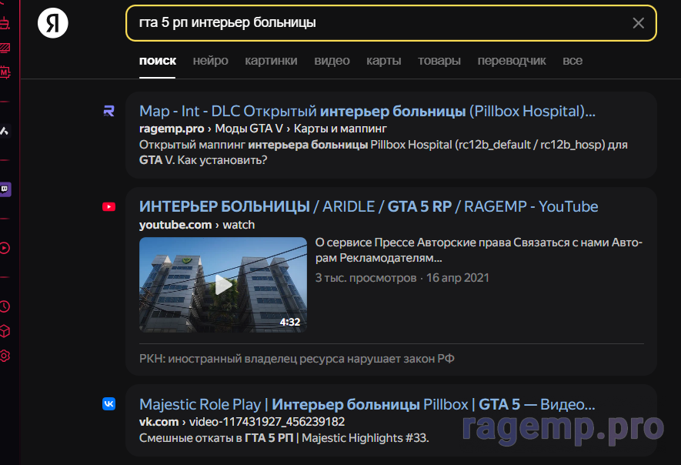Open the Twitch sidebar panel
The height and width of the screenshot is (465, 681).
point(5,189)
